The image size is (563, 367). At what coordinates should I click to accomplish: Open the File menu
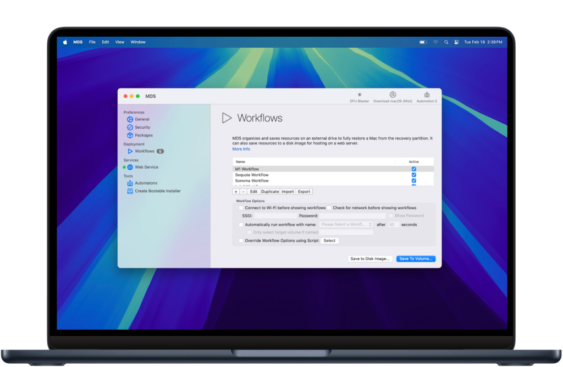point(92,42)
